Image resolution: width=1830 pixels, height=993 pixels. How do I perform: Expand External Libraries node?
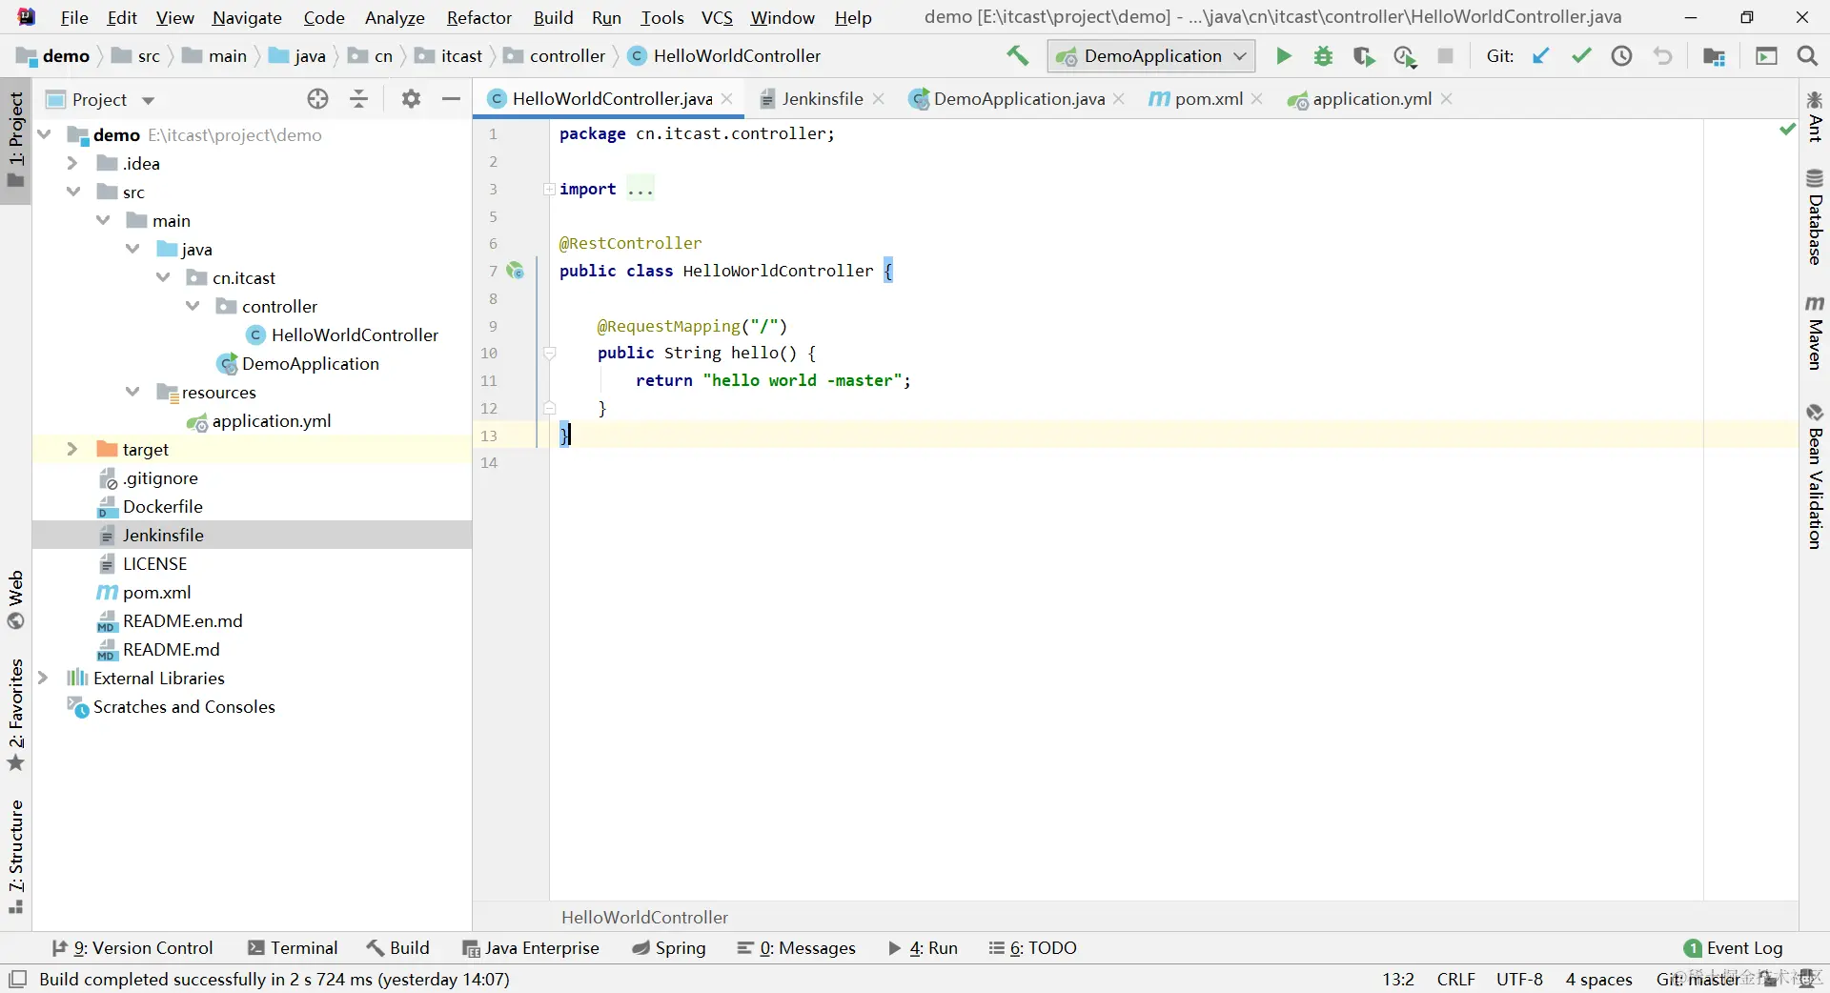43,678
